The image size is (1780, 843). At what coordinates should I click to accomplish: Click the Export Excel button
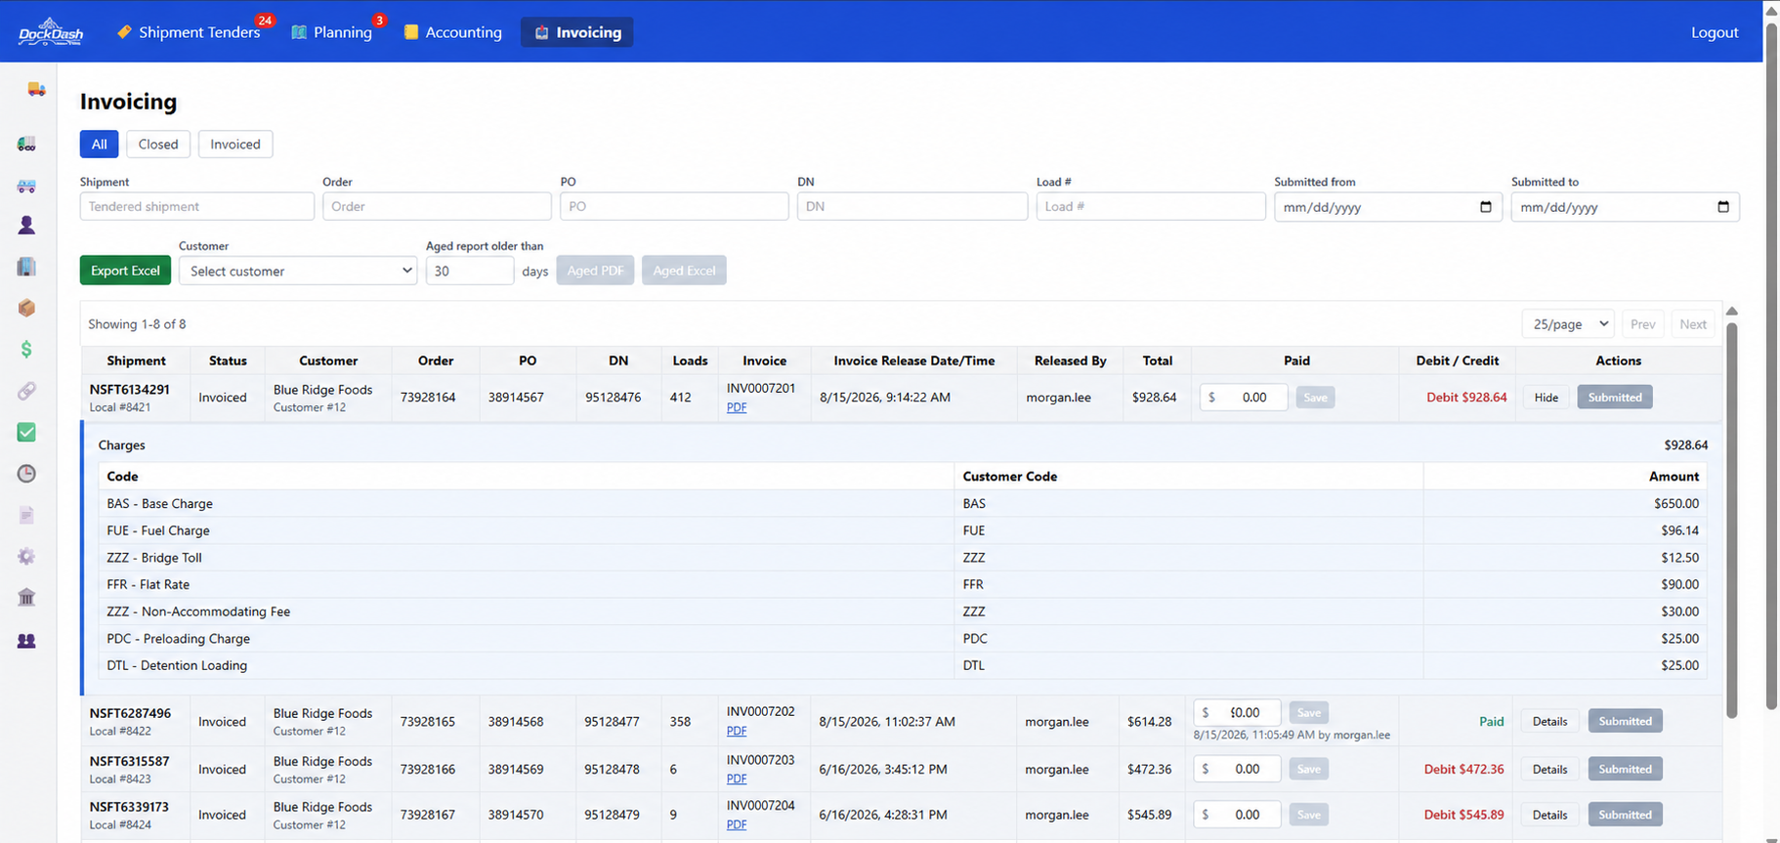[x=125, y=271]
